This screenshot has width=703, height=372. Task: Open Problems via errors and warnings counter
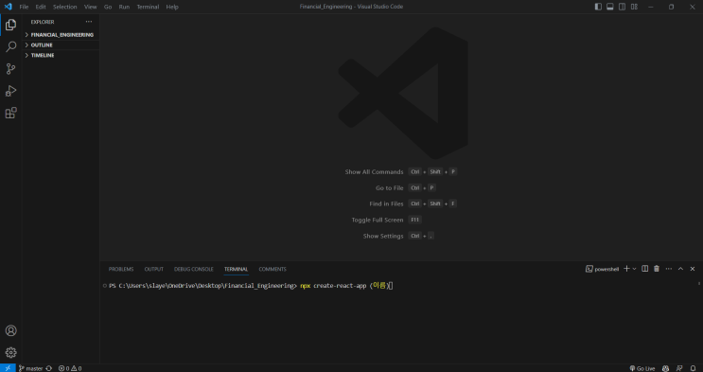70,368
